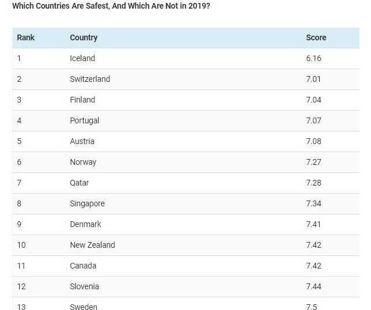Click the Rank column header

tap(25, 37)
